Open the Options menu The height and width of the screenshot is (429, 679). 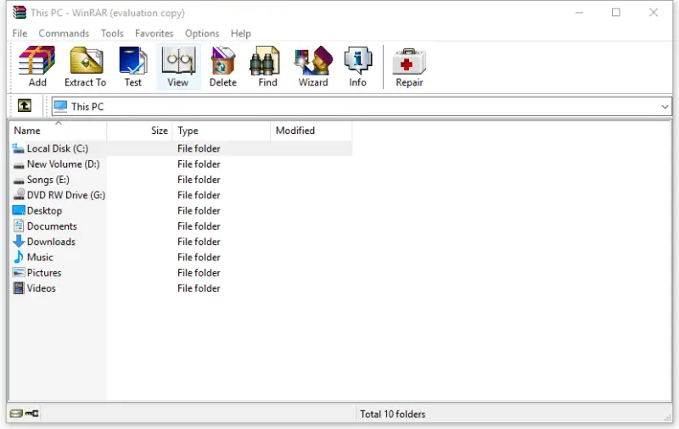point(202,33)
